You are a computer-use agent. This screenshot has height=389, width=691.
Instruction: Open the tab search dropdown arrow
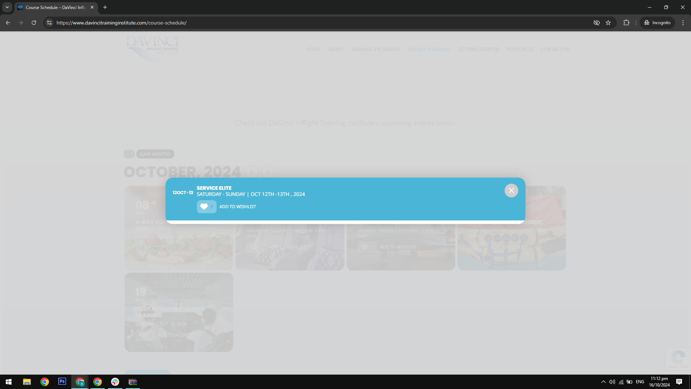pos(7,7)
